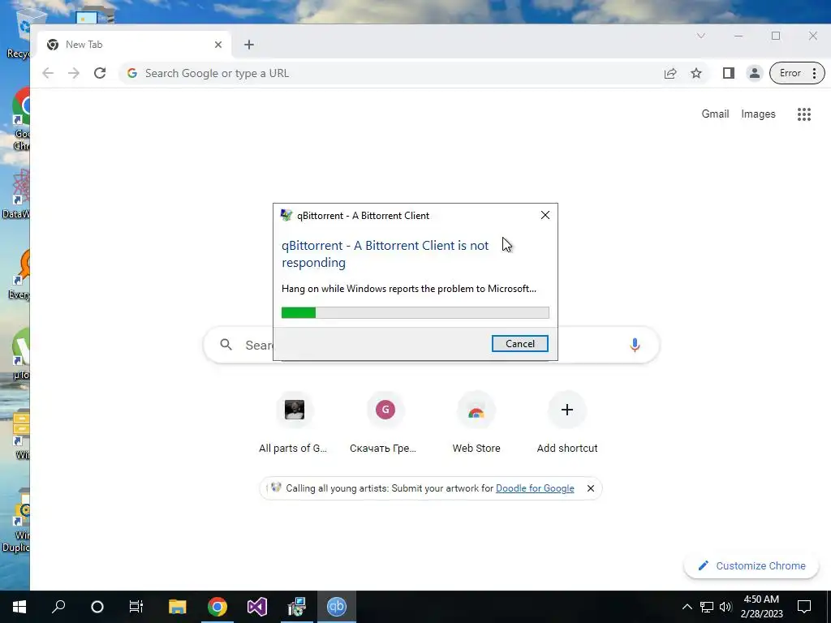
Task: Open Google Images link
Action: coord(758,114)
